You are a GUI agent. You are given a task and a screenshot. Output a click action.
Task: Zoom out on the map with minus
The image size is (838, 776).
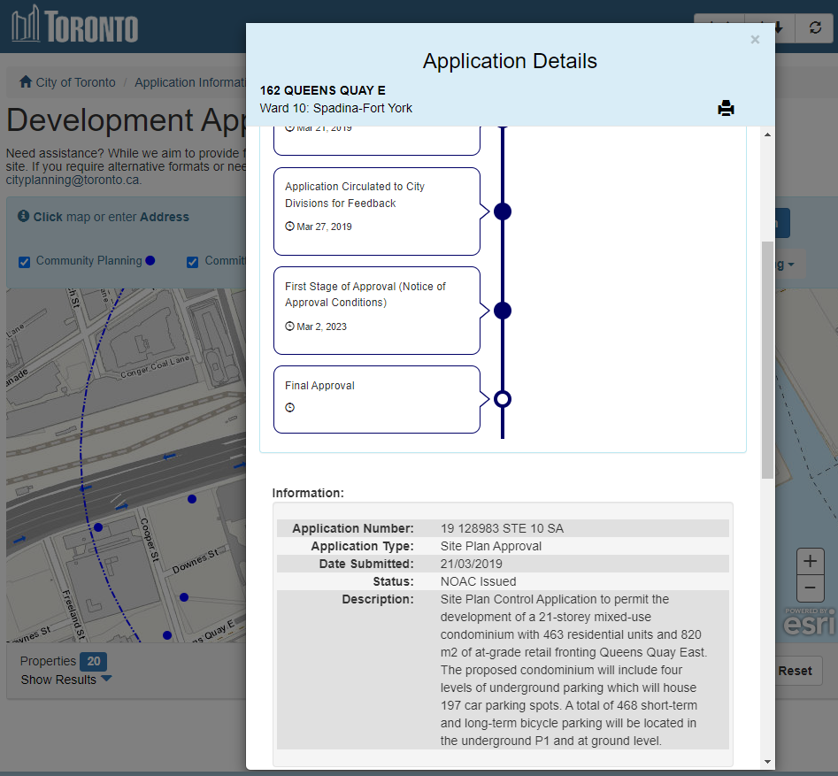click(x=810, y=588)
